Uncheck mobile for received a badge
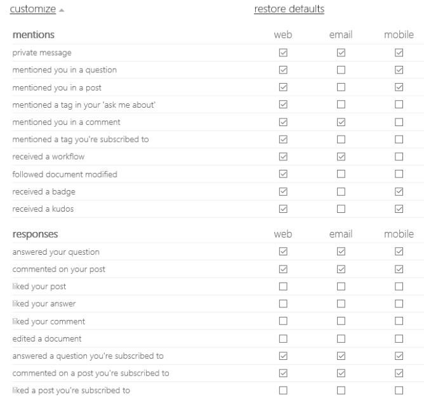The width and height of the screenshot is (424, 403). (x=399, y=192)
